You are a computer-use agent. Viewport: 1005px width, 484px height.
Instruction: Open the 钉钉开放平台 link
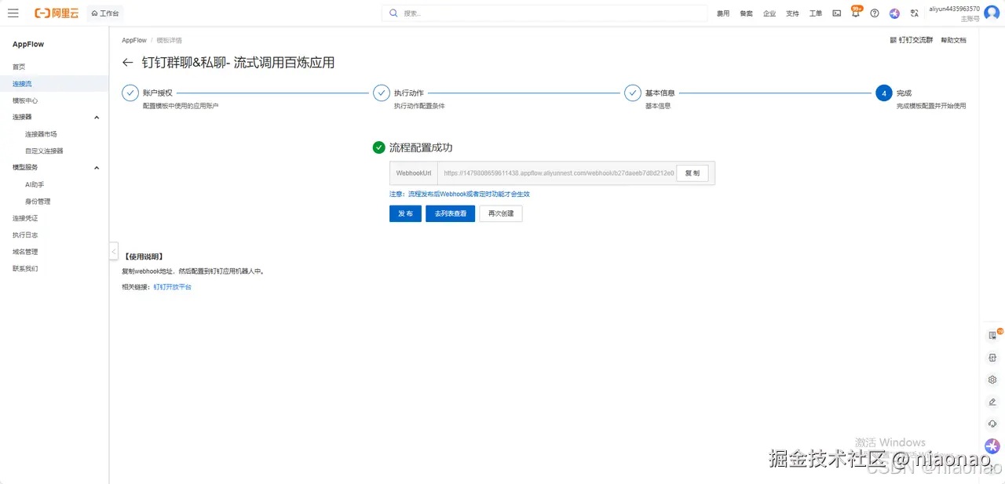point(172,286)
